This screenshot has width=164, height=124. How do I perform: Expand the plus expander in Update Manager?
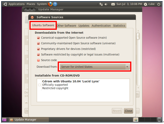click(26, 102)
